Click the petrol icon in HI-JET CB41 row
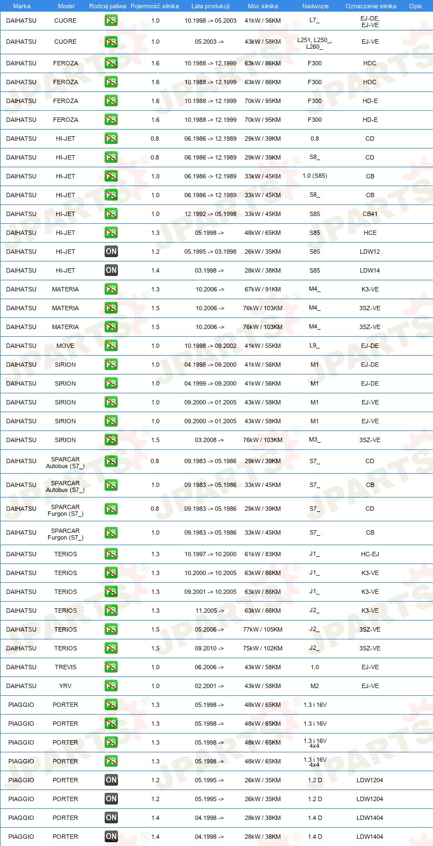433x846 pixels. click(111, 214)
